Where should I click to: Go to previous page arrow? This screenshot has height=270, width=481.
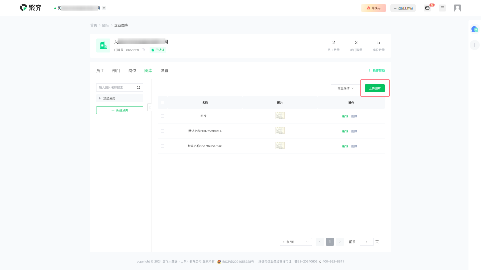[320, 242]
